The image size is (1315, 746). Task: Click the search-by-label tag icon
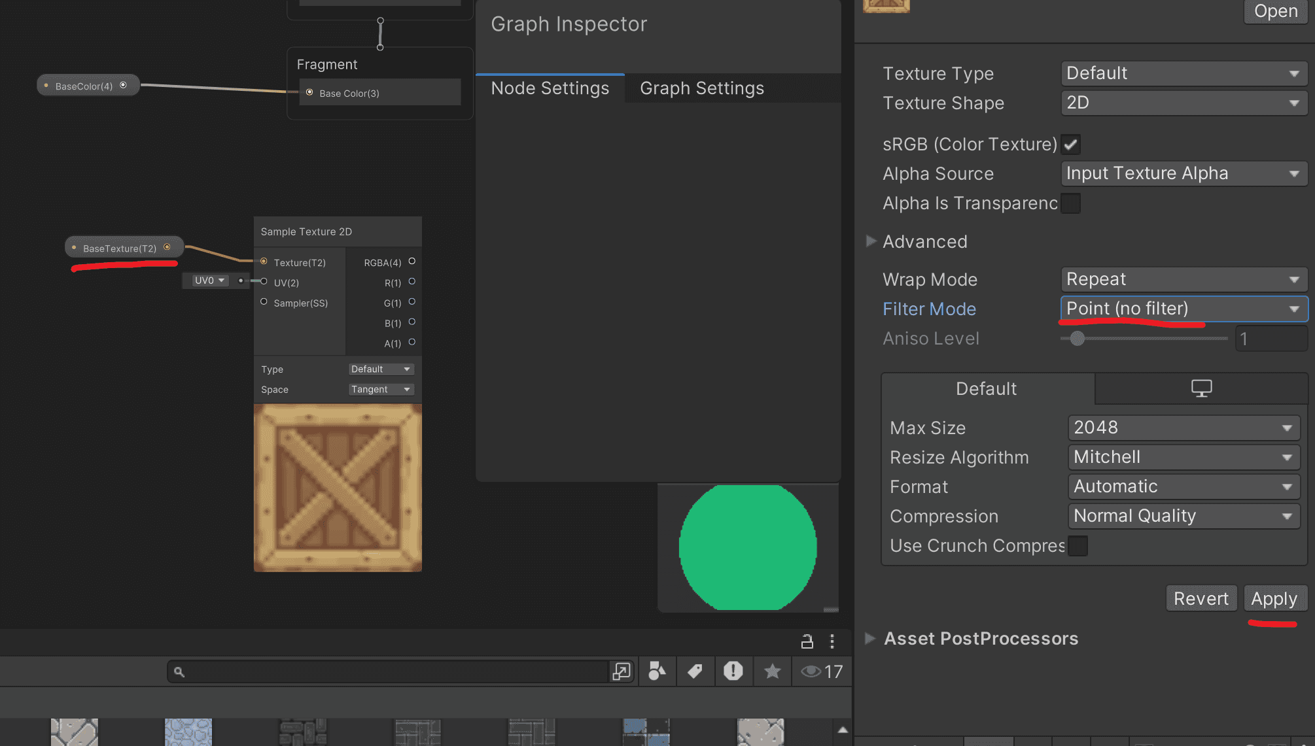(x=695, y=671)
